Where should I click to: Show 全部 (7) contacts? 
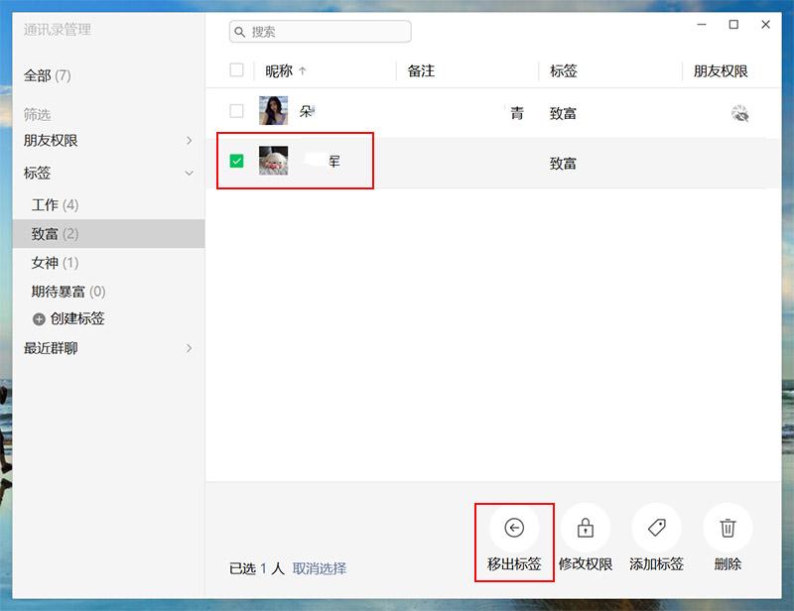coord(47,76)
